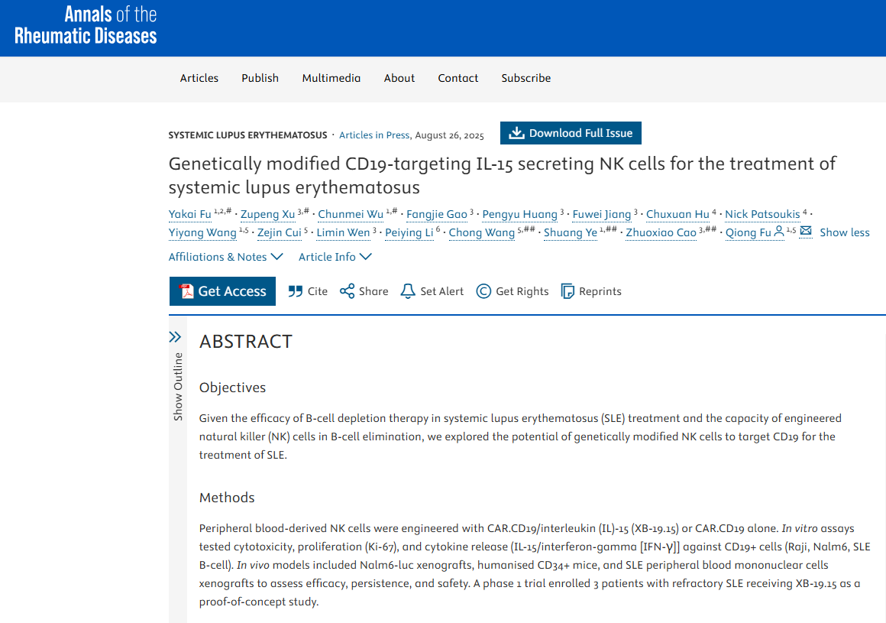Expand outline with double chevron icon
Screen dimensions: 886x623
tap(175, 337)
